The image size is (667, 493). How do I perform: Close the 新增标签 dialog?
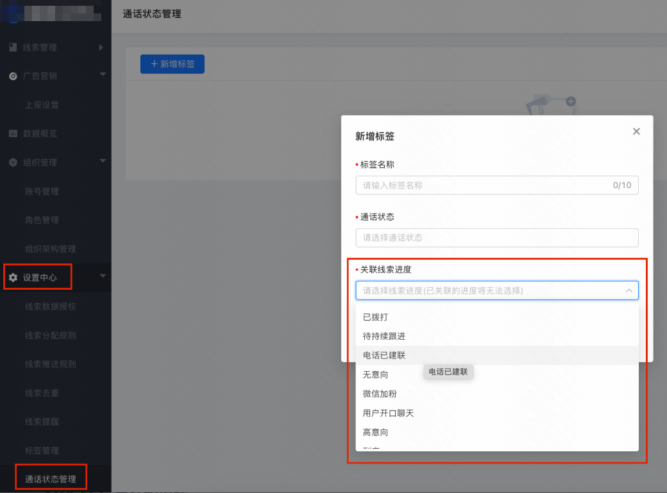[x=636, y=131]
